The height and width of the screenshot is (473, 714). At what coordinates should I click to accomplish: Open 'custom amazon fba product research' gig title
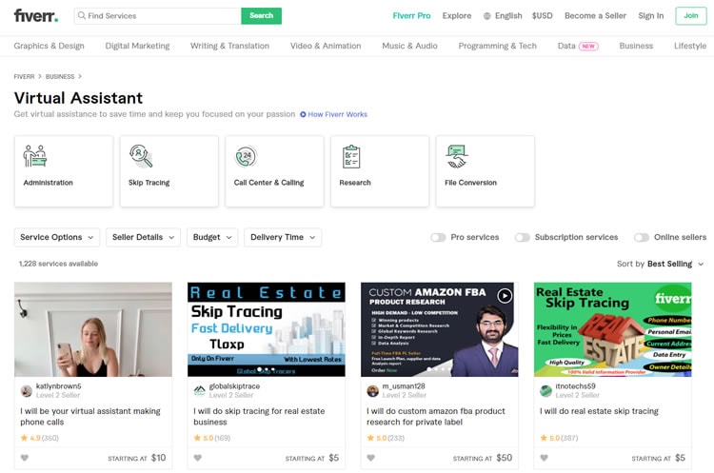tap(436, 417)
